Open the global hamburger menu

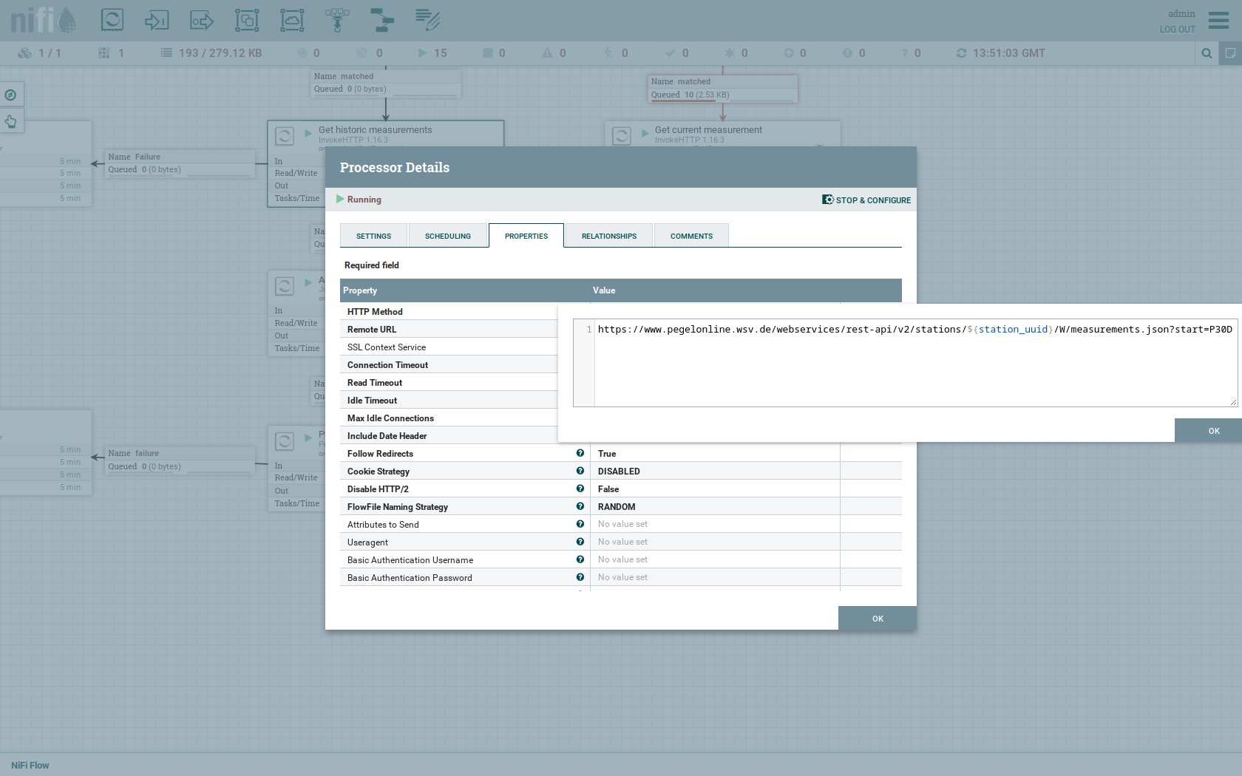(1218, 20)
